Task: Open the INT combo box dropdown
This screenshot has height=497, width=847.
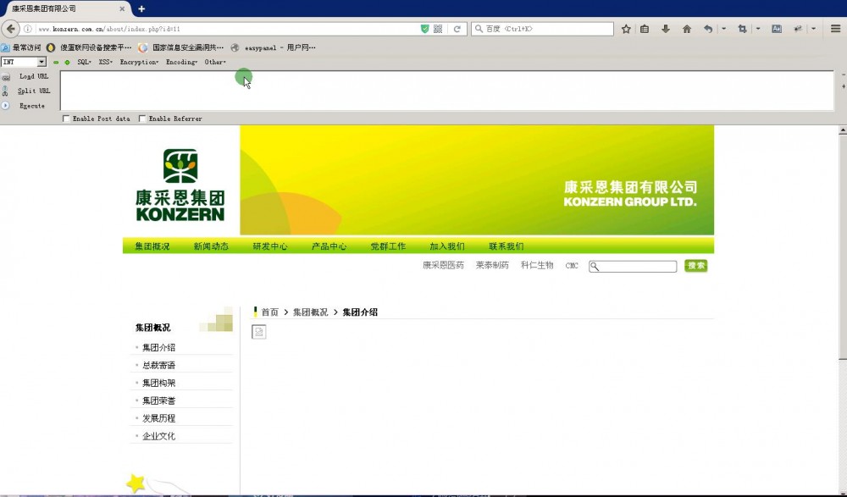Action: 42,62
